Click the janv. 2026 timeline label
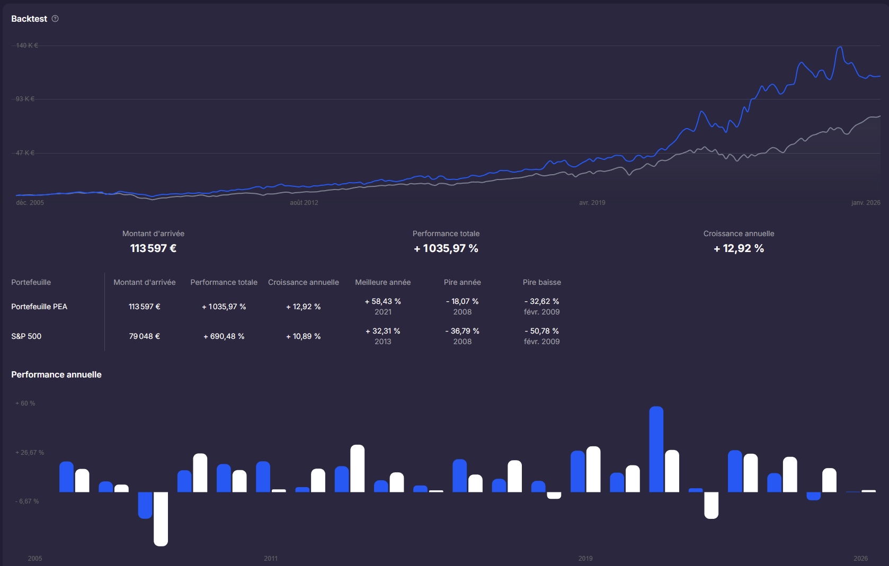The height and width of the screenshot is (566, 889). pos(865,203)
